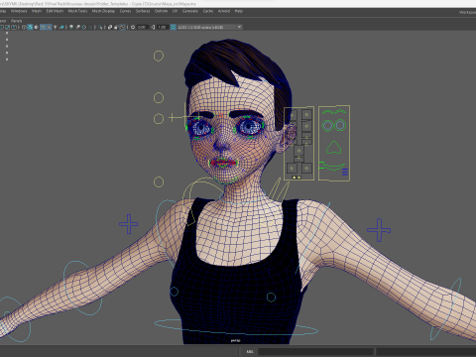Select the topmost yellow circle control above head
476x357 pixels.
click(x=159, y=56)
